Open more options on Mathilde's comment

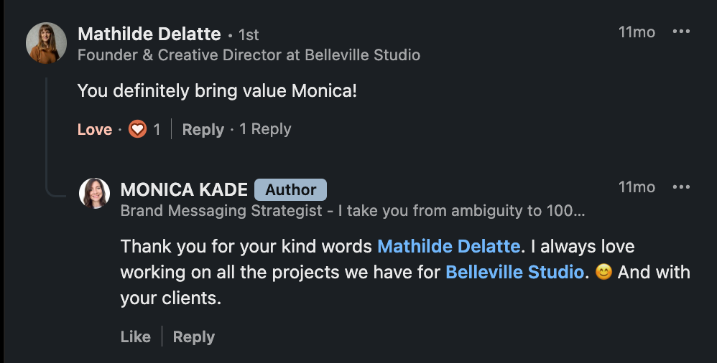click(680, 32)
